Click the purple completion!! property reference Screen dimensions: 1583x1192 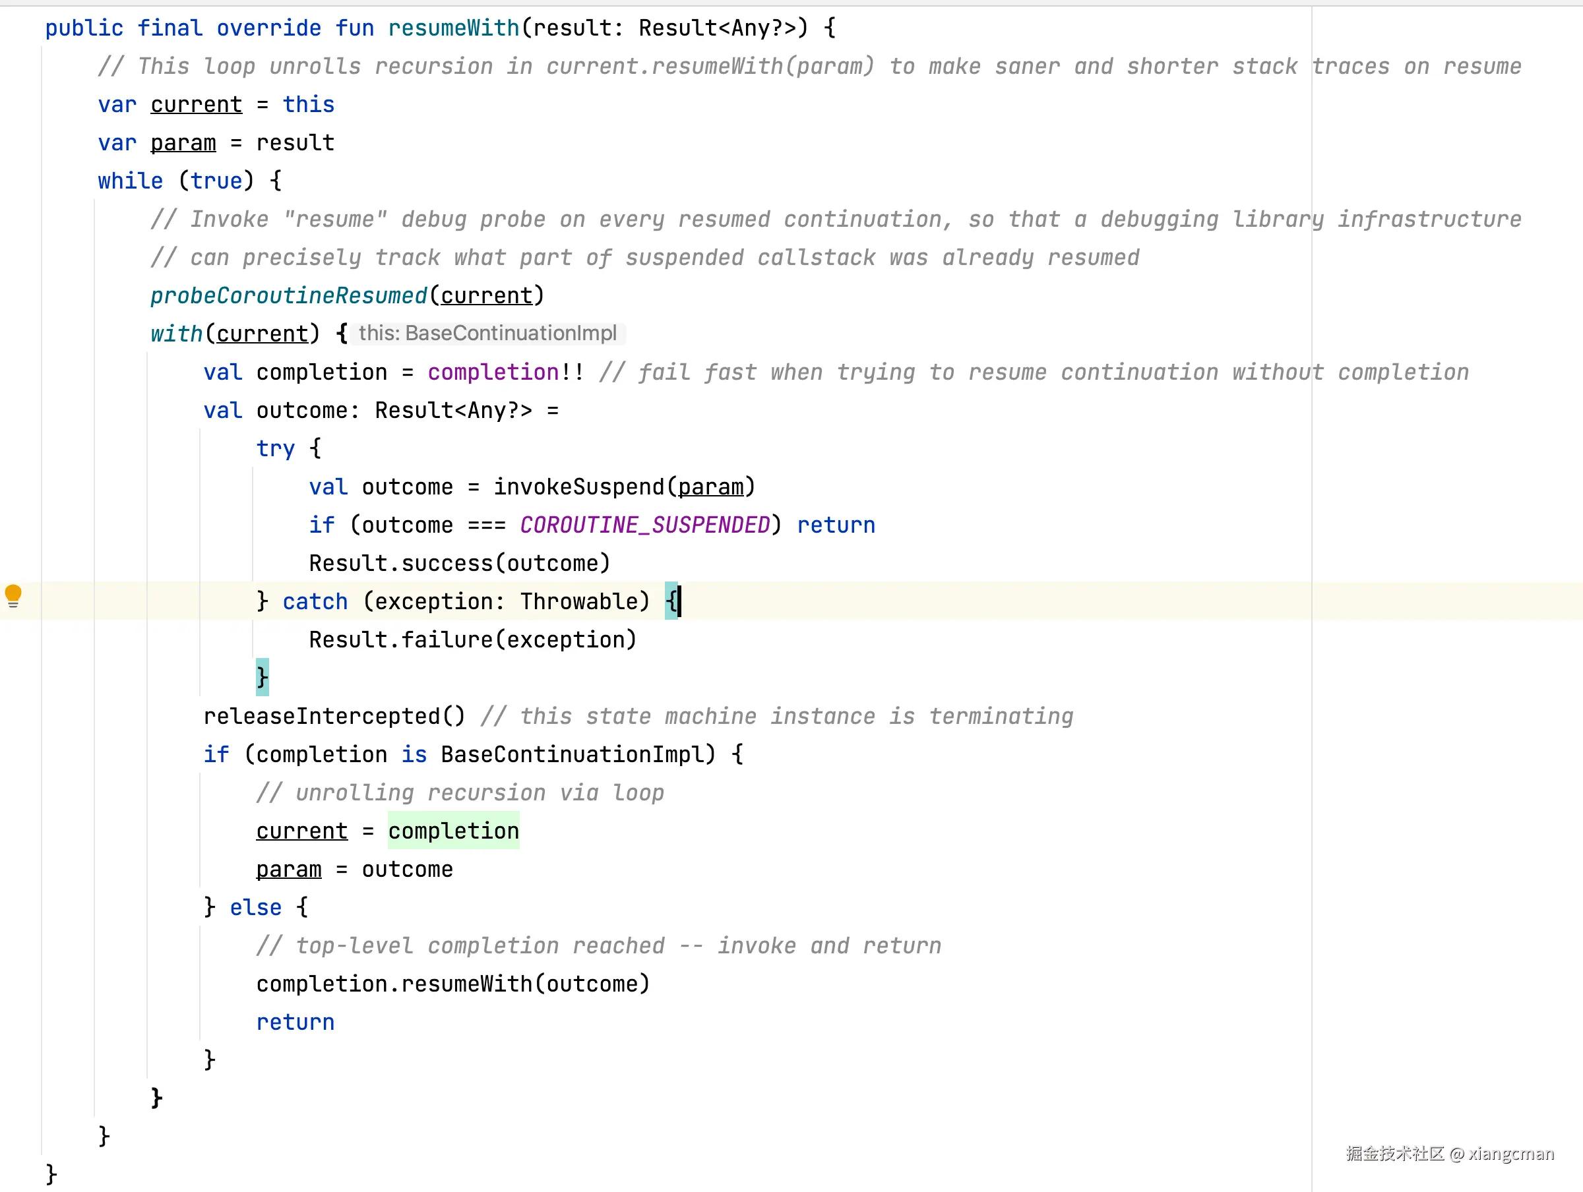493,372
